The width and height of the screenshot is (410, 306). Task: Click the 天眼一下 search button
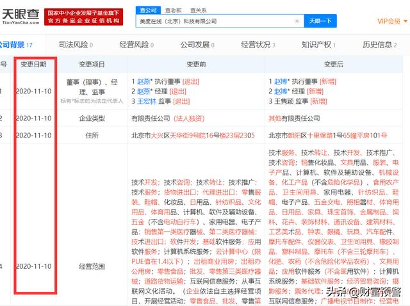click(320, 21)
